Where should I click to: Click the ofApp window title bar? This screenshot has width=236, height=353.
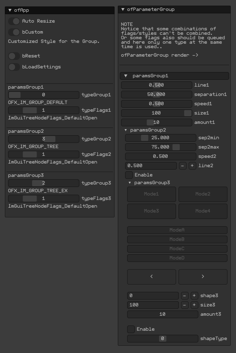(x=60, y=10)
